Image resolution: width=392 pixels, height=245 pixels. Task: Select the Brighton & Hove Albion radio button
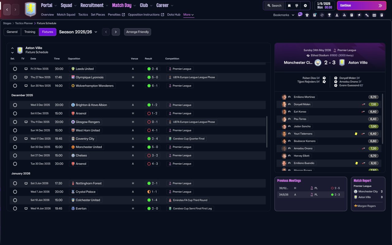pos(15,105)
